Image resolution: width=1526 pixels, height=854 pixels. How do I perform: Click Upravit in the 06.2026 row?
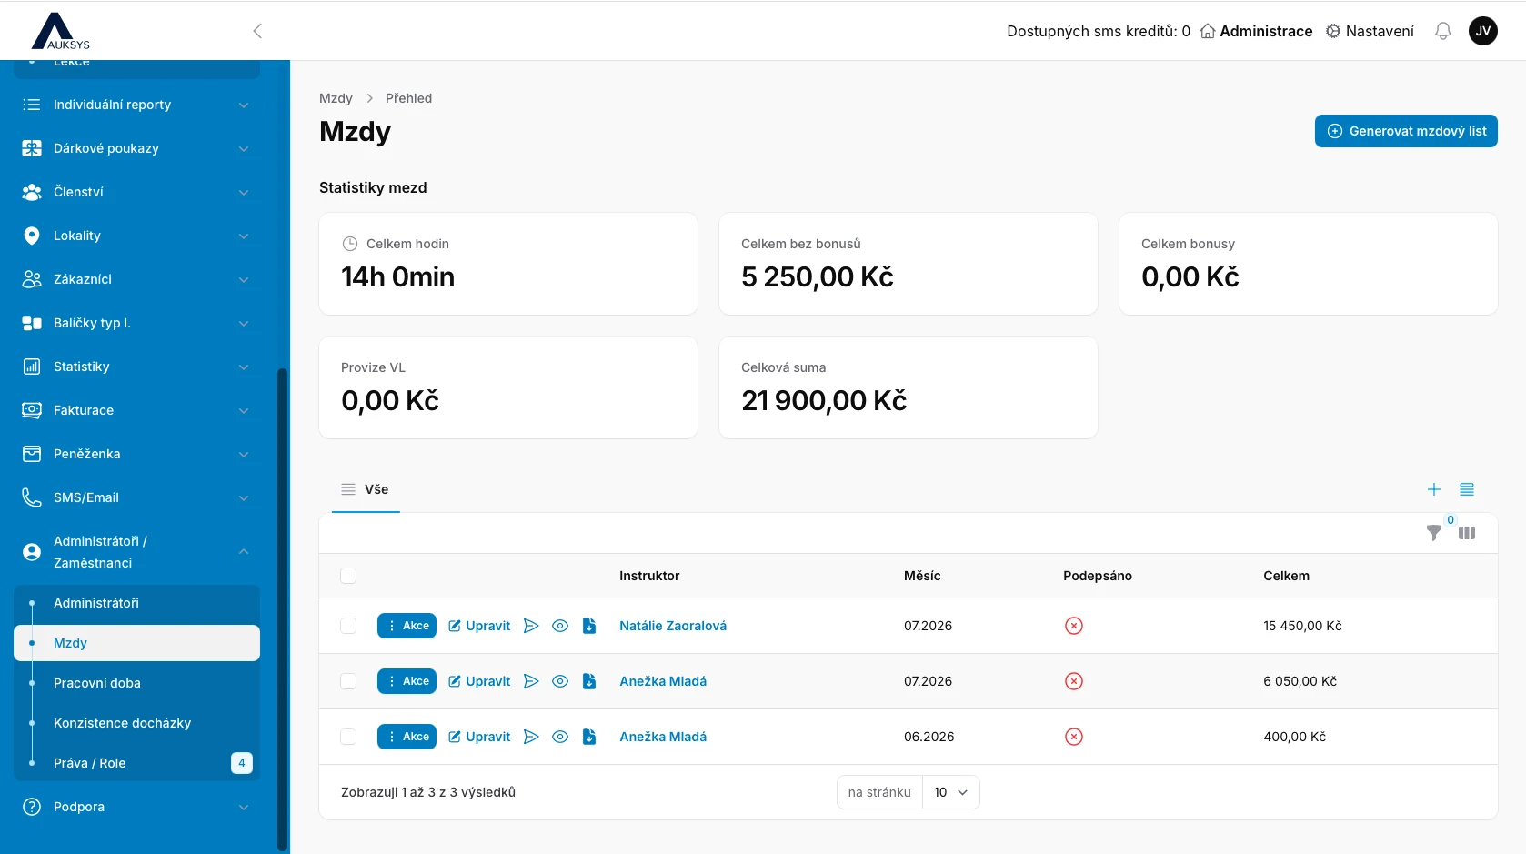[x=479, y=737]
